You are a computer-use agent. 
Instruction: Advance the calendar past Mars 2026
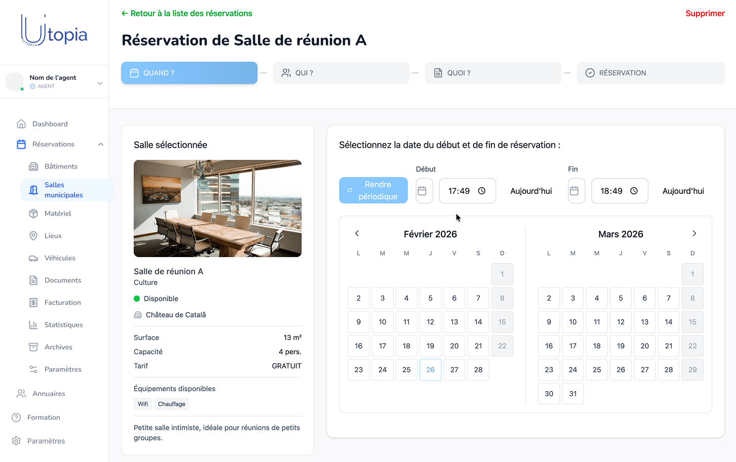(x=694, y=233)
